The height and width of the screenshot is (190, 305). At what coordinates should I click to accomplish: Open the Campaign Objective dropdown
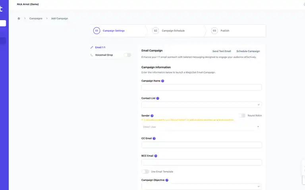coord(201,186)
